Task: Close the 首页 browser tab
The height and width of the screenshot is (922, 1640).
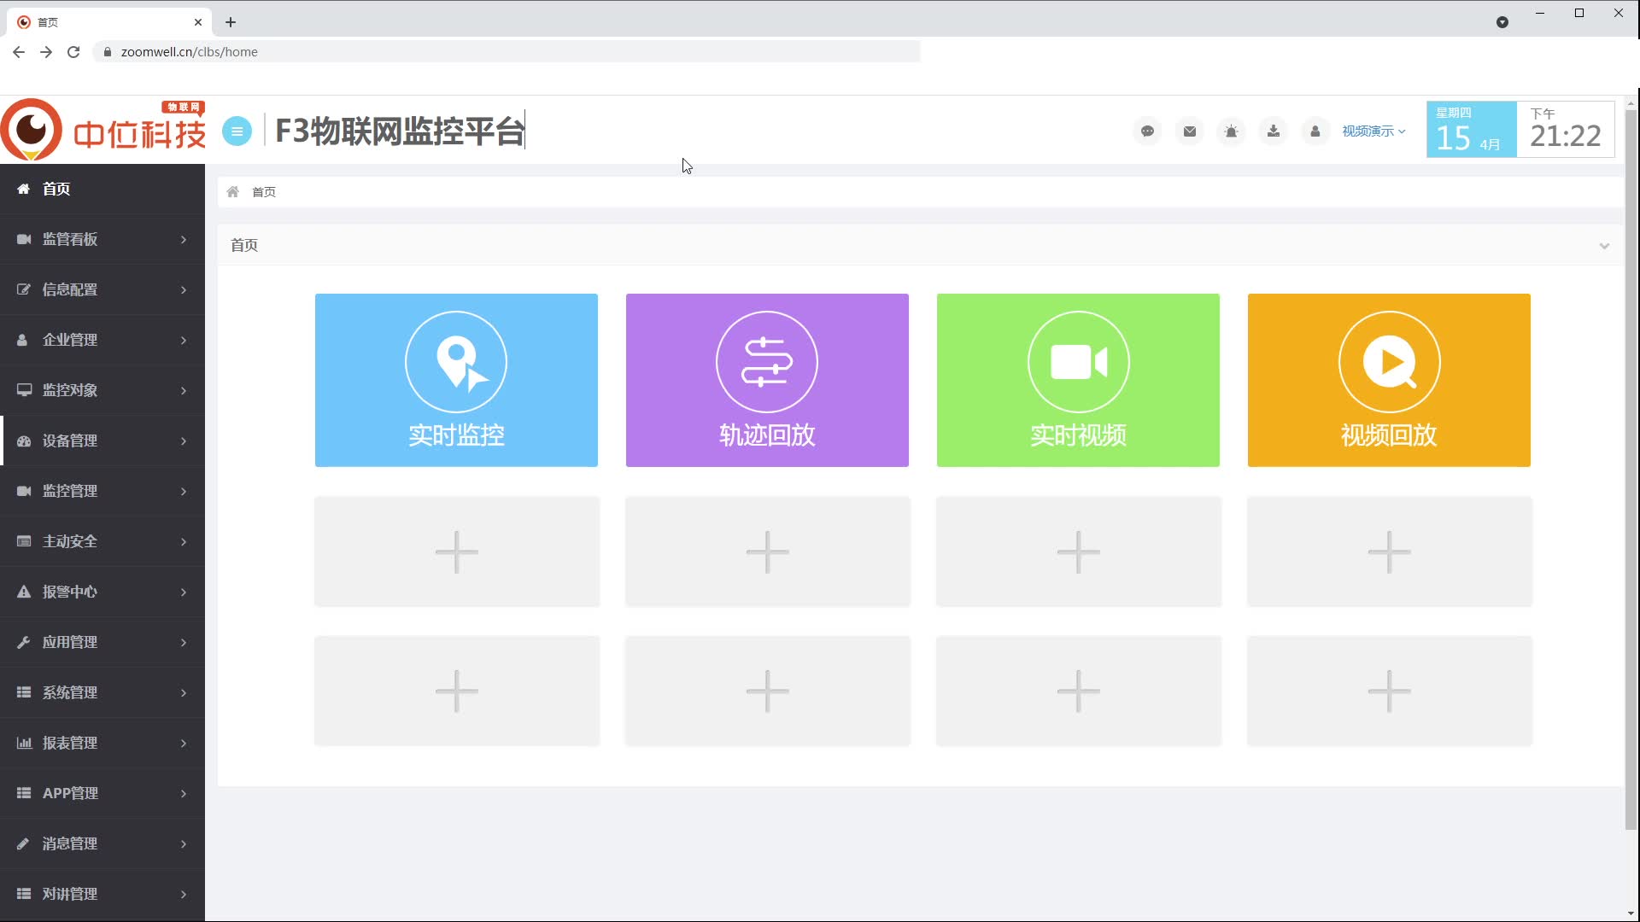Action: (x=198, y=22)
